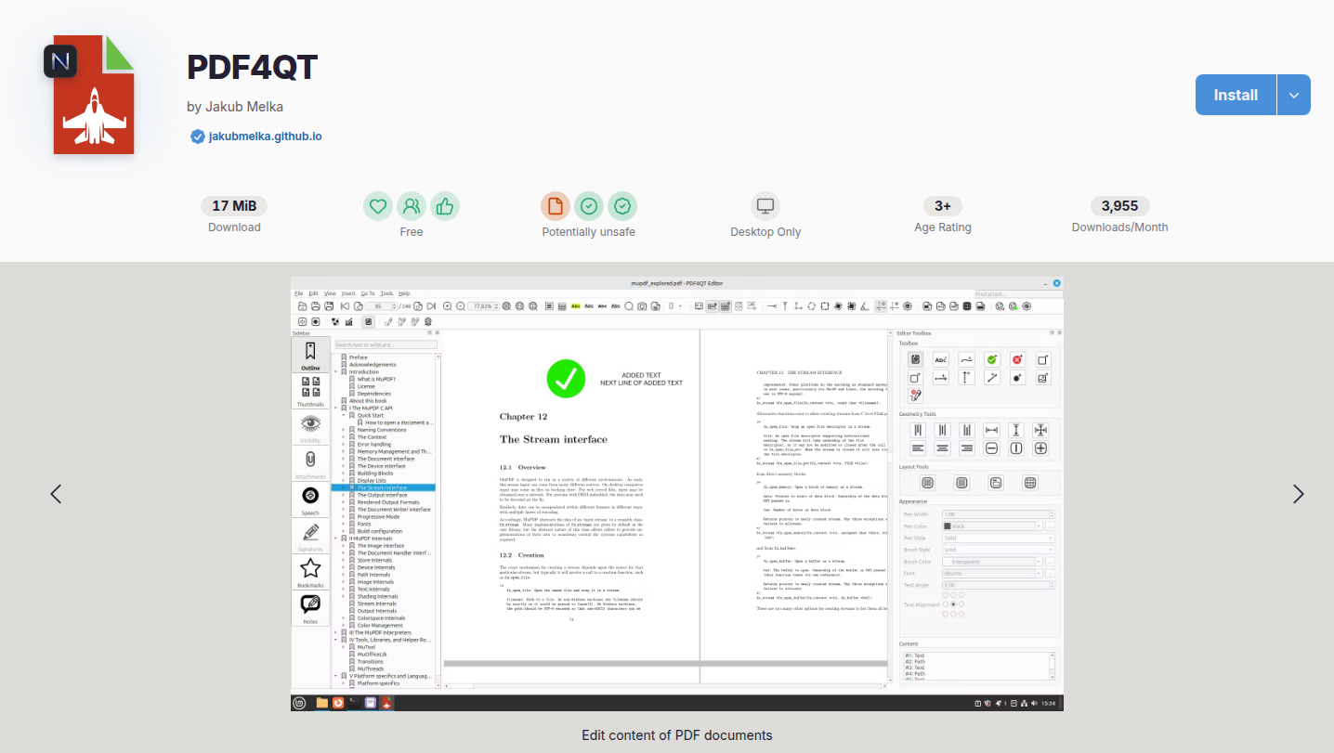This screenshot has width=1334, height=753.
Task: Open the Tools menu in editor
Action: point(386,293)
